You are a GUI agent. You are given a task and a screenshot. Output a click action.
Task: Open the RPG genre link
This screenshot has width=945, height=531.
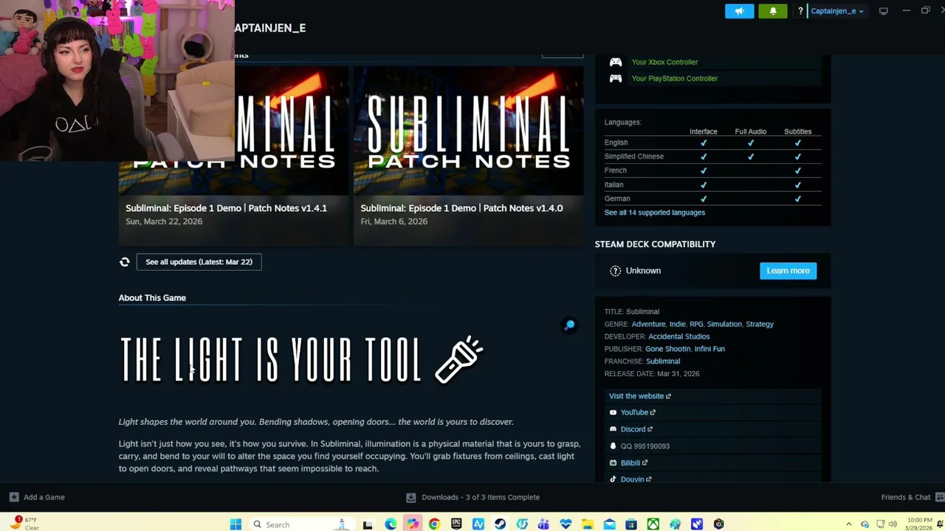(x=696, y=324)
